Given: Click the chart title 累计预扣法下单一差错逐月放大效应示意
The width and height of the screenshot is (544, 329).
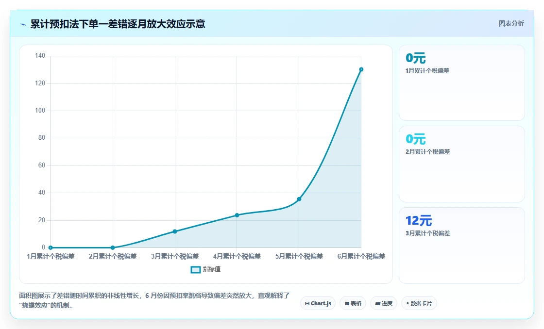Looking at the screenshot, I should tap(118, 24).
